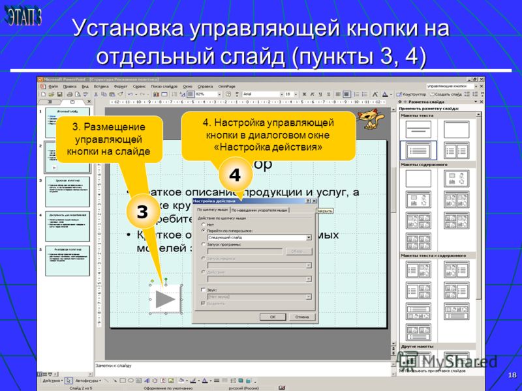This screenshot has height=391, width=522.
Task: Select the arrow pointer tool in drawing toolbar
Action: coord(69,381)
